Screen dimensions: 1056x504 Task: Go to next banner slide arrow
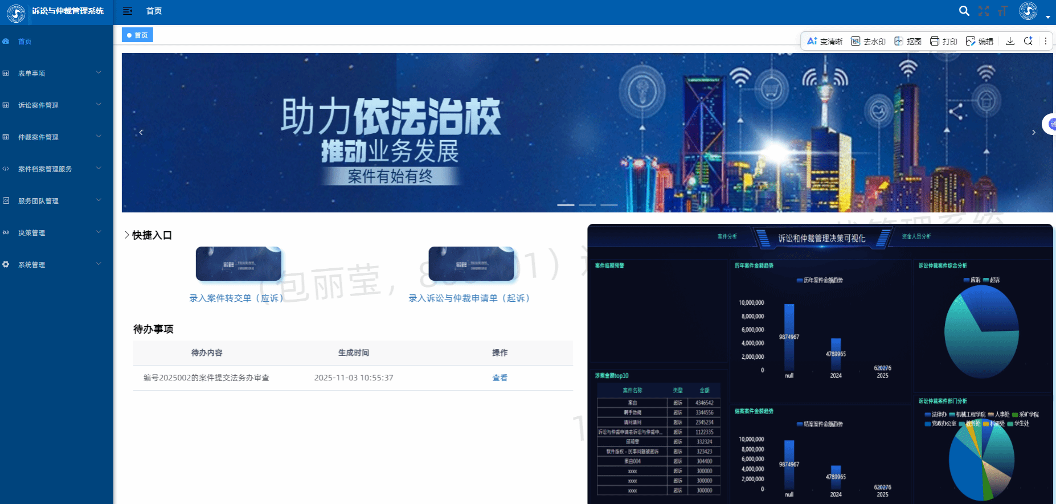pos(1034,132)
